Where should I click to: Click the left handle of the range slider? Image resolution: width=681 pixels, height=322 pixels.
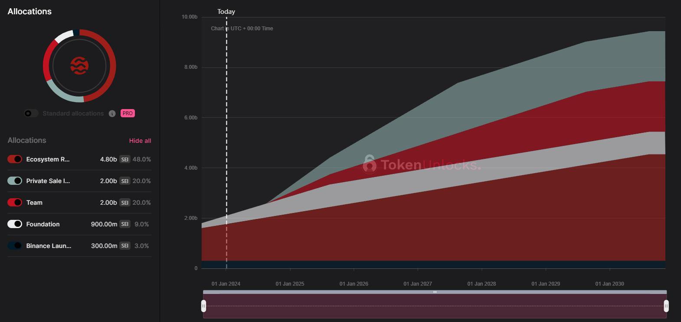click(x=203, y=306)
